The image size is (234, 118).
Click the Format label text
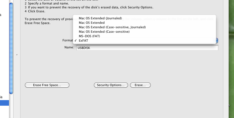tap(67, 41)
